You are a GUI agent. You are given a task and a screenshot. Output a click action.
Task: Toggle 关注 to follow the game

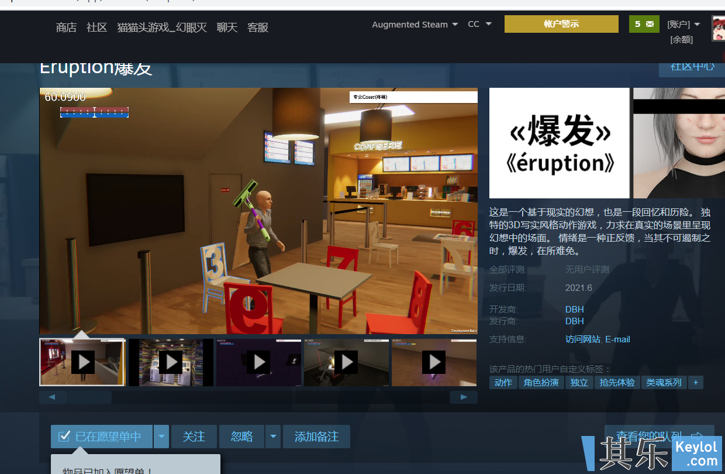(x=194, y=436)
